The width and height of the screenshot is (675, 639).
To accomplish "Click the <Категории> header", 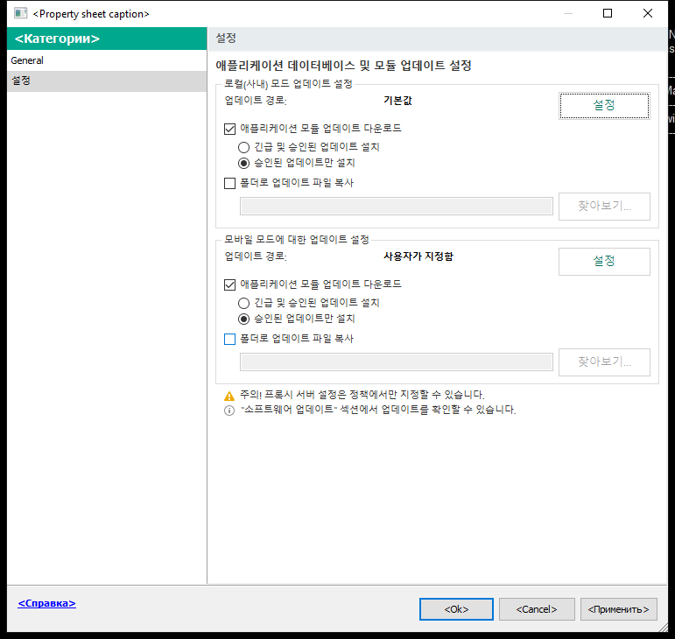I will [107, 39].
